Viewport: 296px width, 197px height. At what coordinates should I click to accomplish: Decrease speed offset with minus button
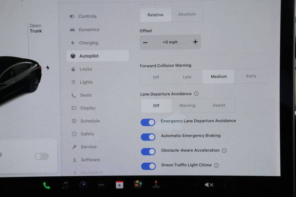coord(145,42)
